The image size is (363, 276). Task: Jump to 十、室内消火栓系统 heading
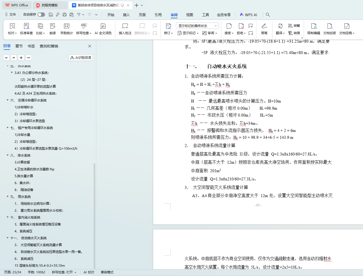(x=29, y=217)
